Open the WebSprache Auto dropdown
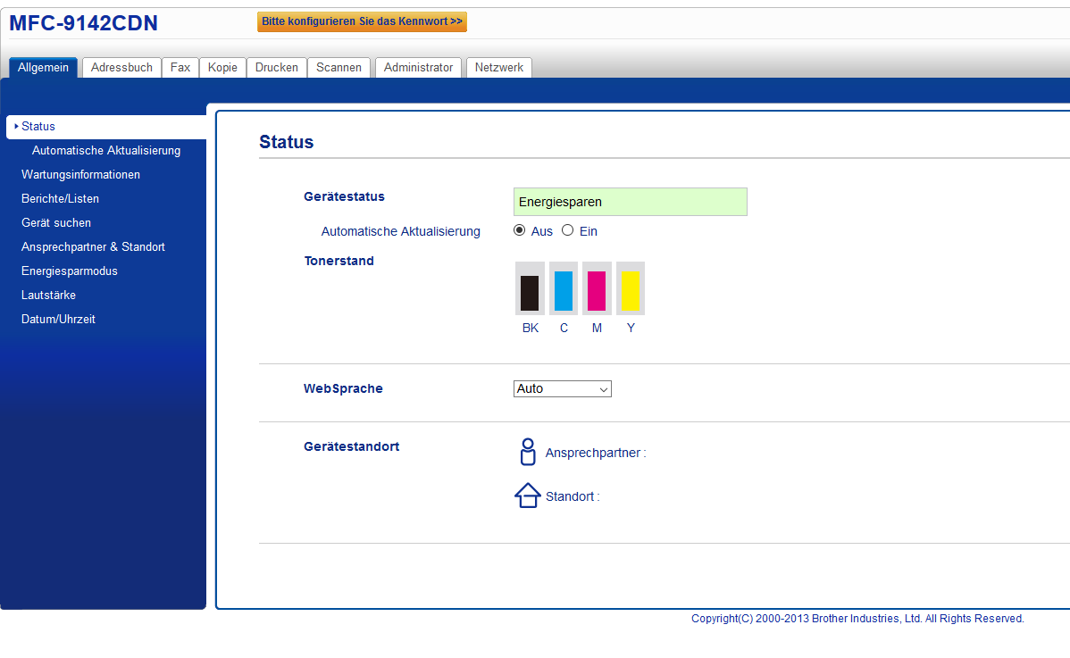This screenshot has width=1070, height=658. pyautogui.click(x=563, y=388)
